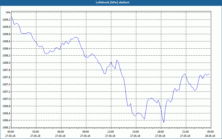Select the 1008,4 axis value
Screen dimensions: 222x139
click(6, 49)
